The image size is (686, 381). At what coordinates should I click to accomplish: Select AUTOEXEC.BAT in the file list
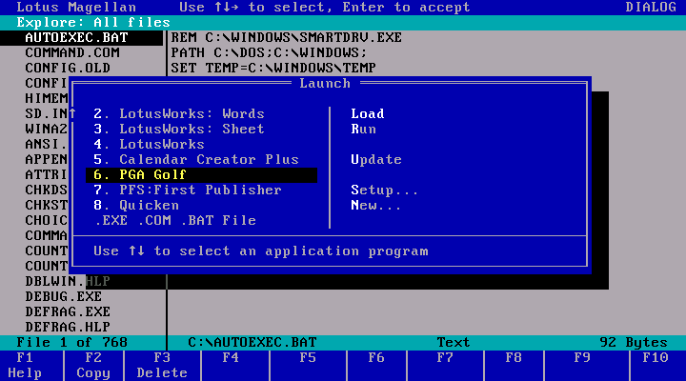point(81,38)
